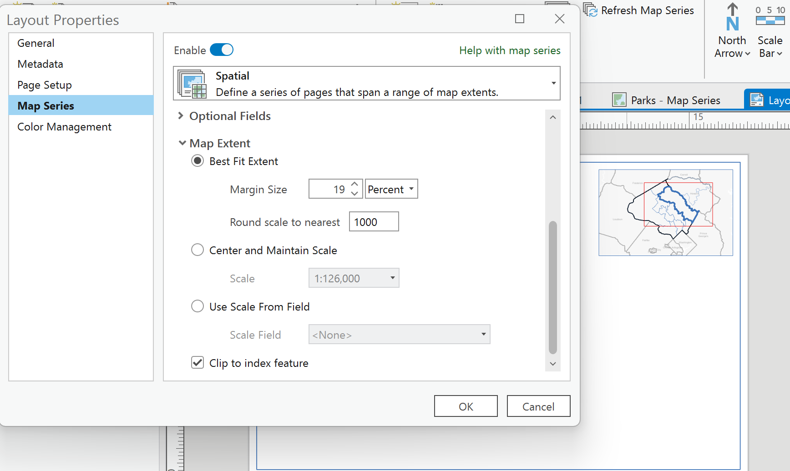Select Center and Maintain Scale option
Viewport: 790px width, 471px height.
[x=197, y=250]
